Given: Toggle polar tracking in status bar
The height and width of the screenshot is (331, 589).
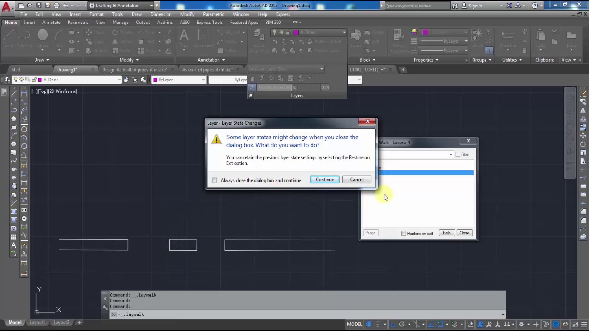Looking at the screenshot, I should (x=402, y=324).
